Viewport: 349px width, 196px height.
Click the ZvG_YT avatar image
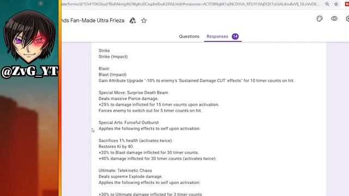(29, 36)
